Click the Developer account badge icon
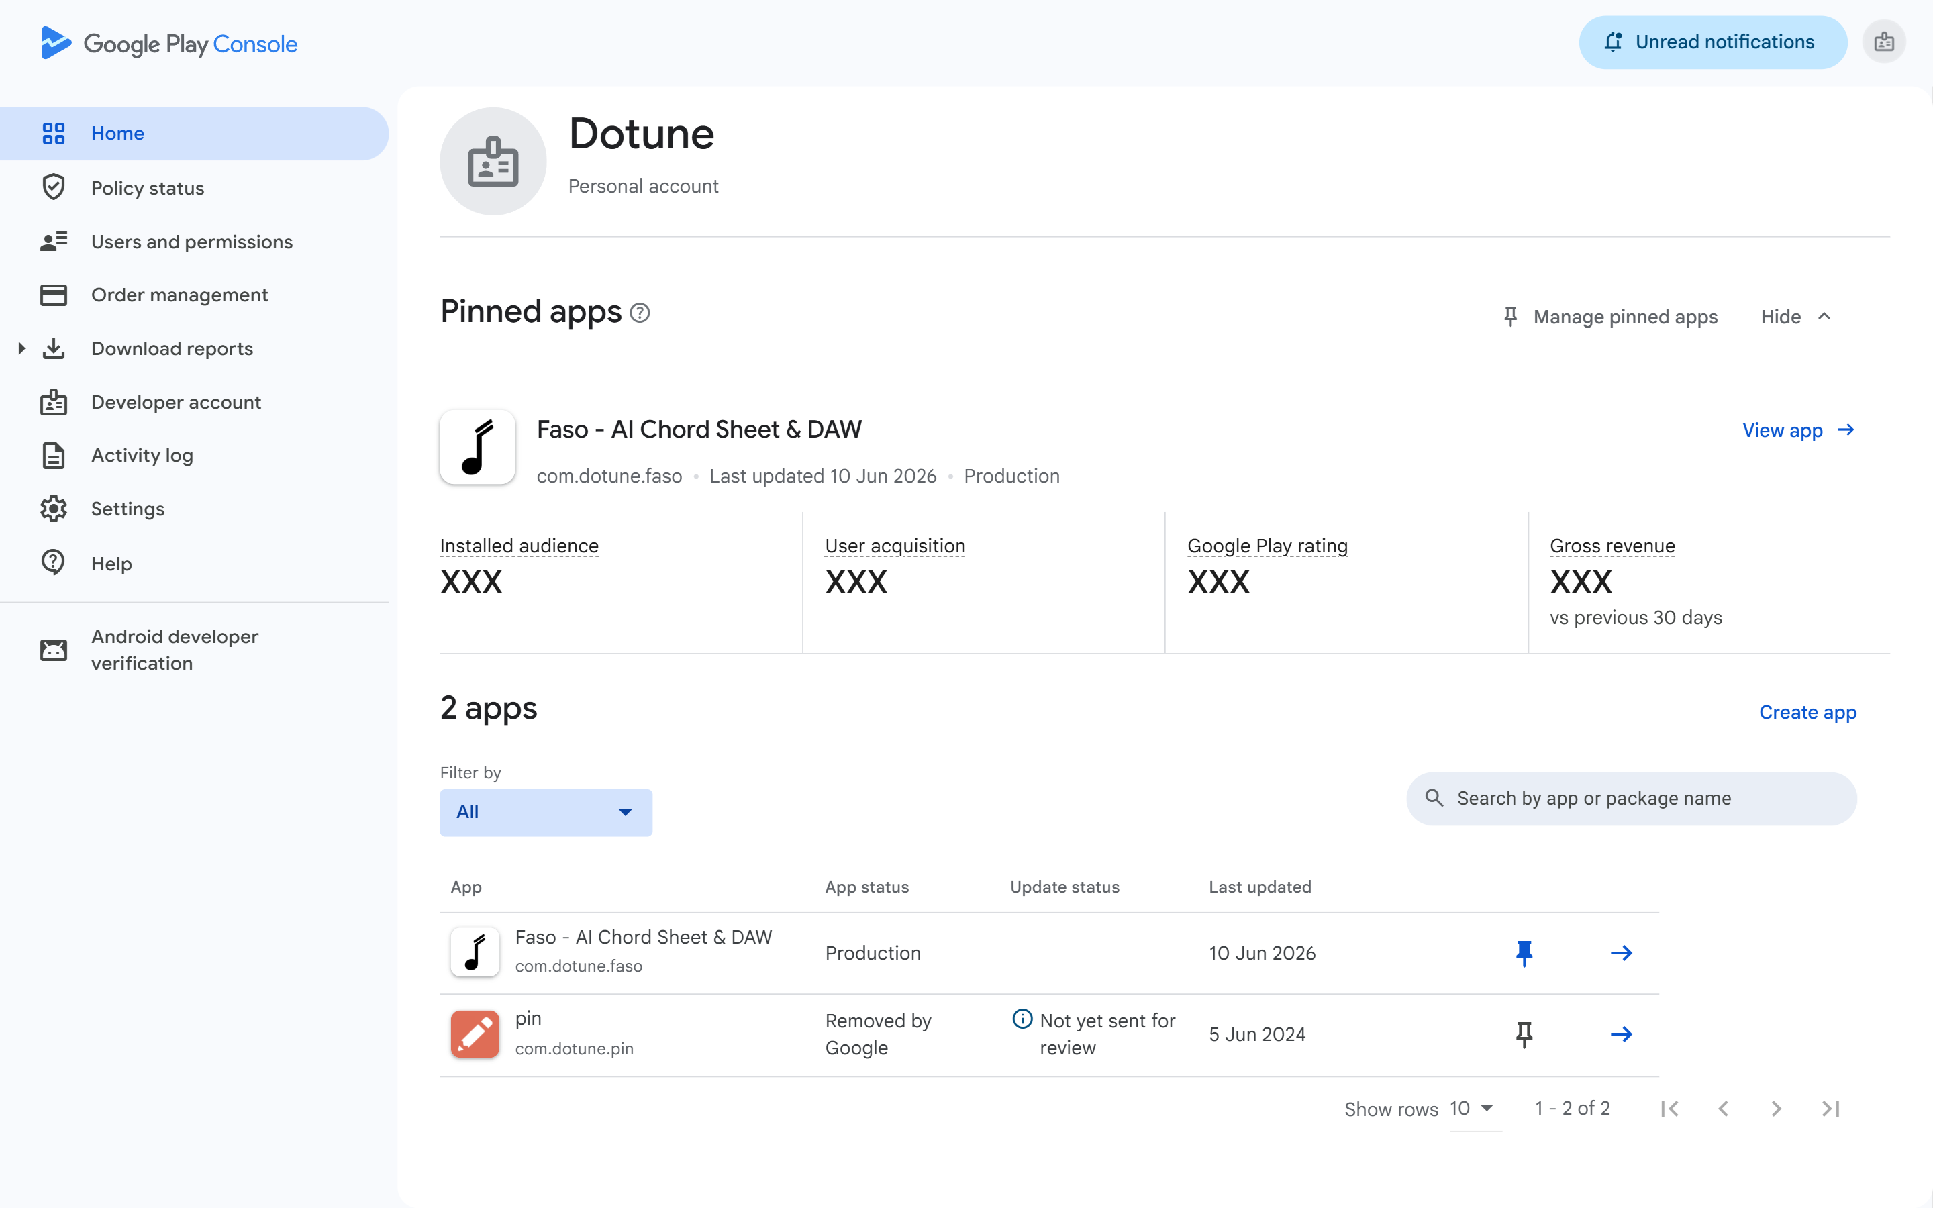The image size is (1933, 1208). point(54,402)
